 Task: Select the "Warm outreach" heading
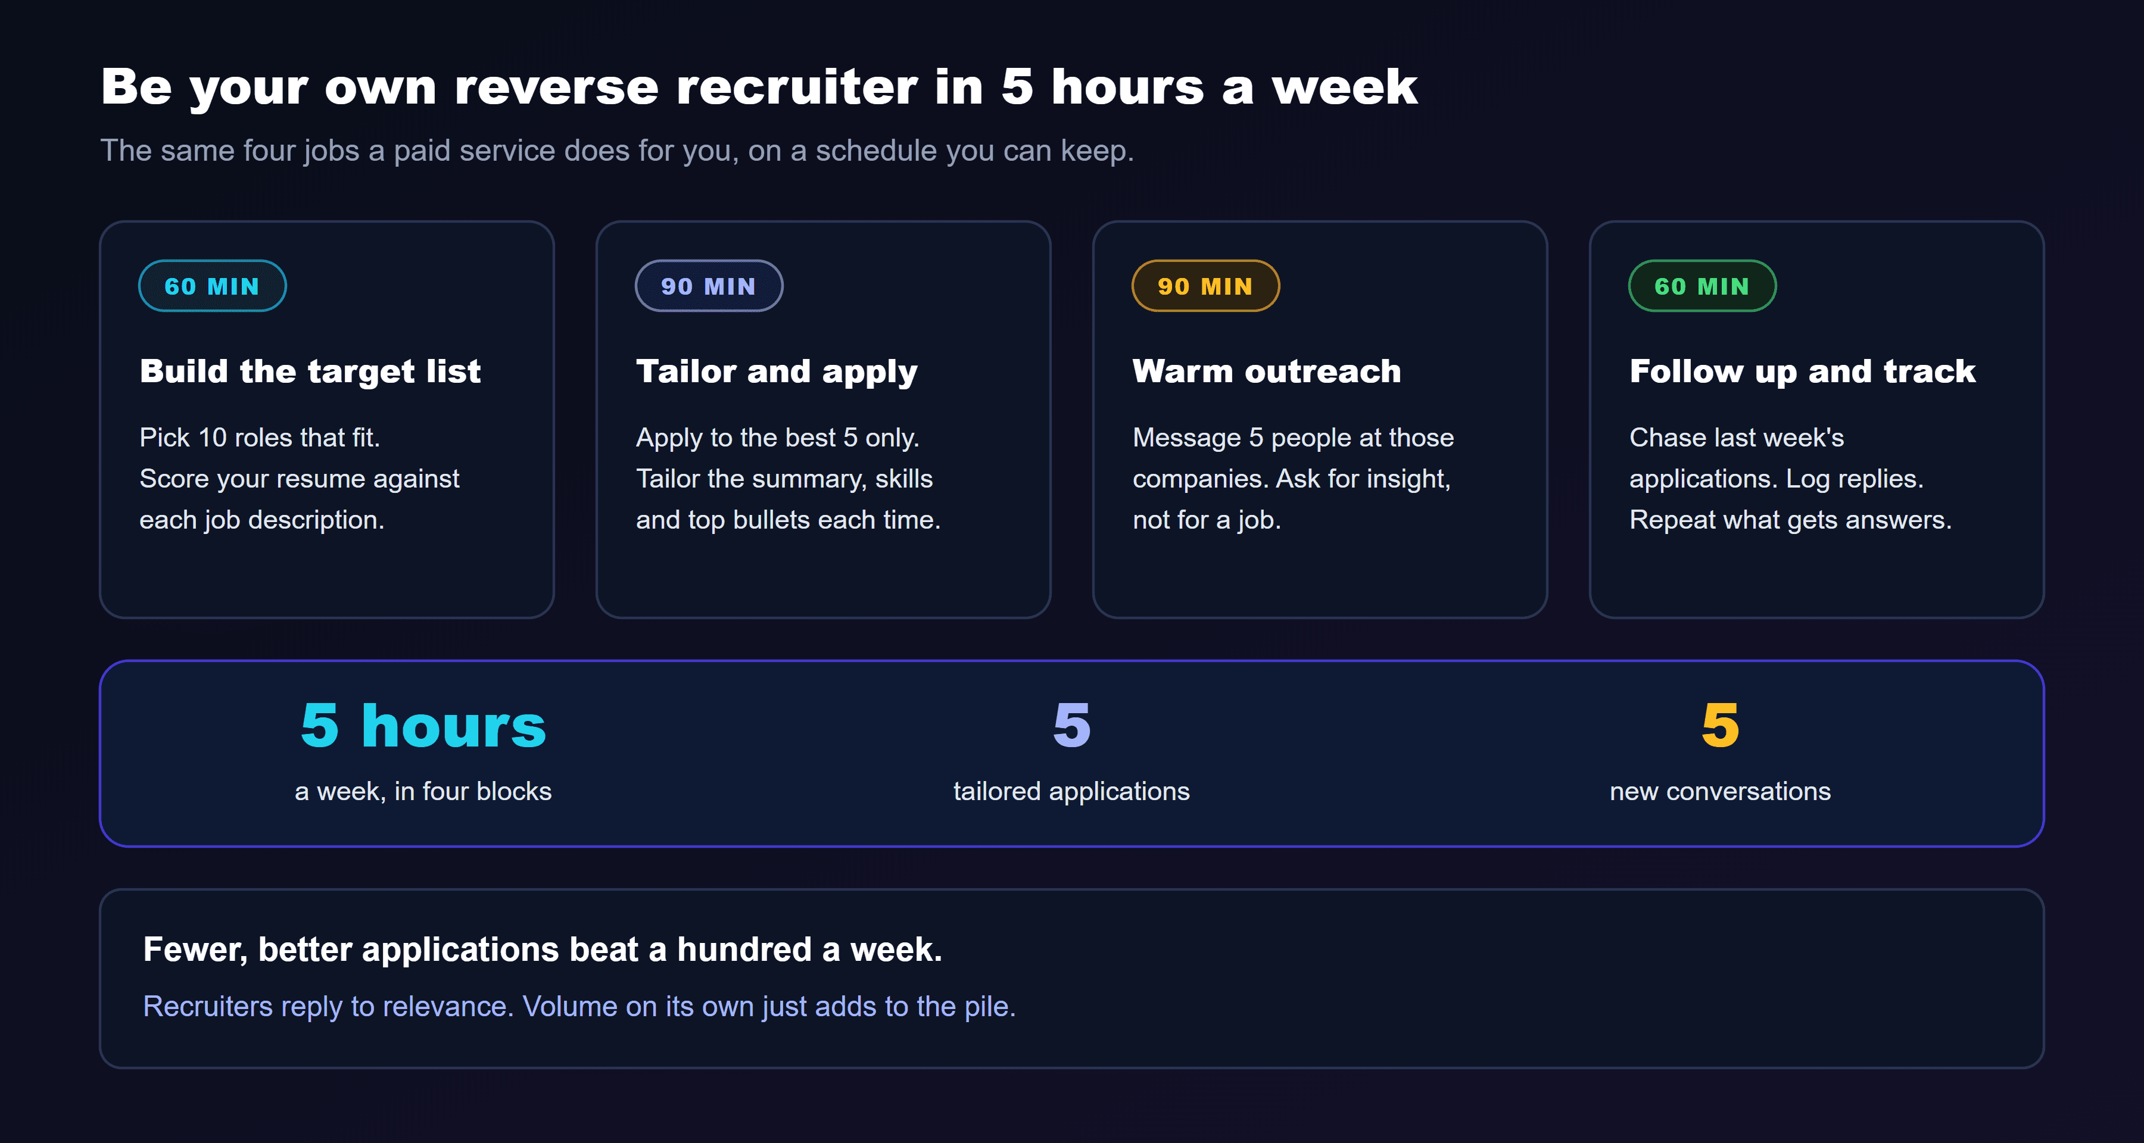(x=1267, y=371)
